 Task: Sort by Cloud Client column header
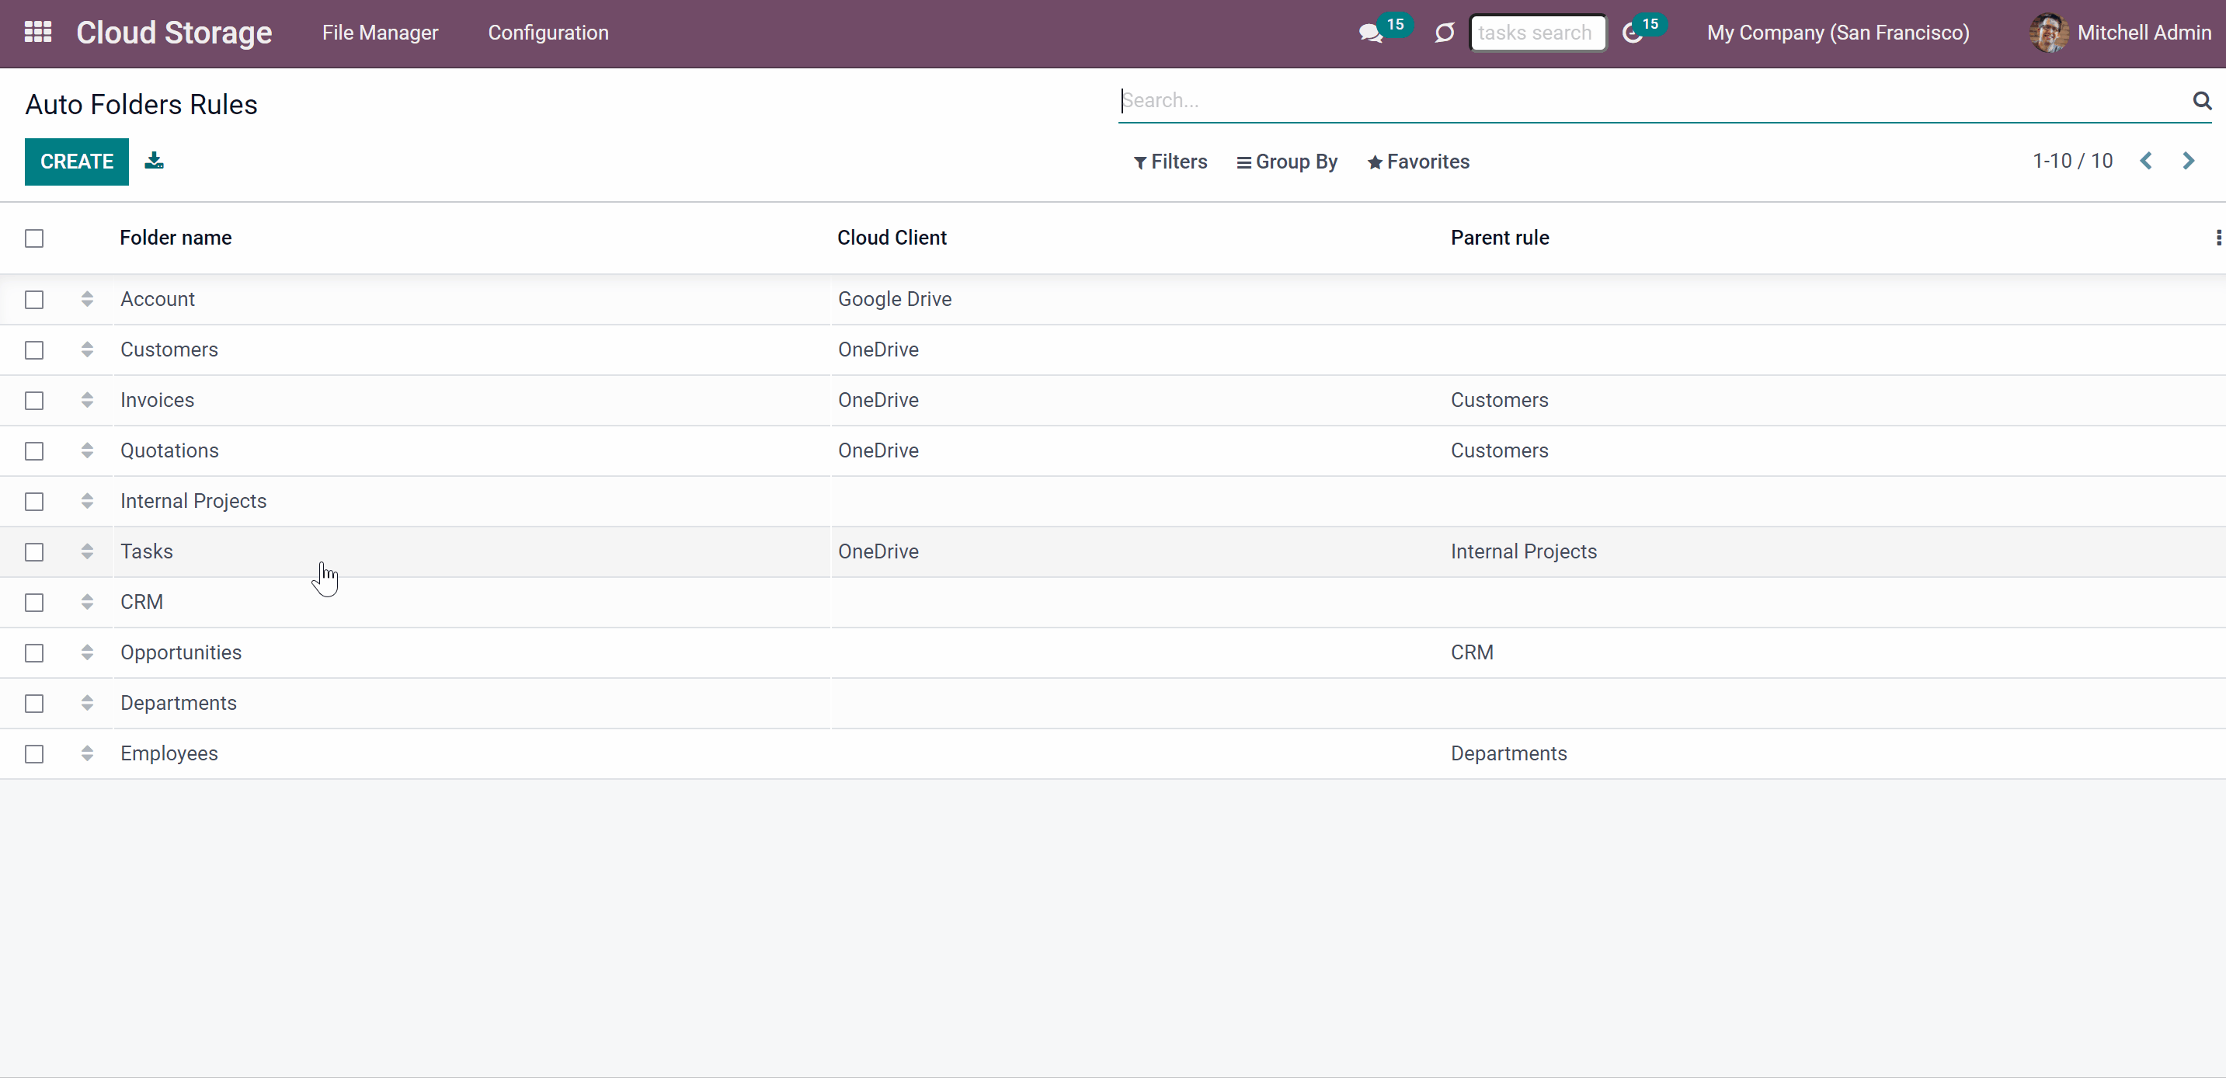pos(892,238)
